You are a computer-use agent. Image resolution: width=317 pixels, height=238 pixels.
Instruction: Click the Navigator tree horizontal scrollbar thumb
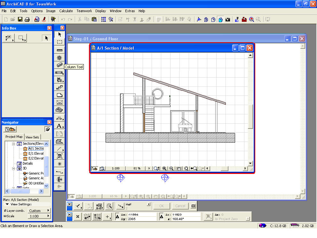click(x=20, y=191)
